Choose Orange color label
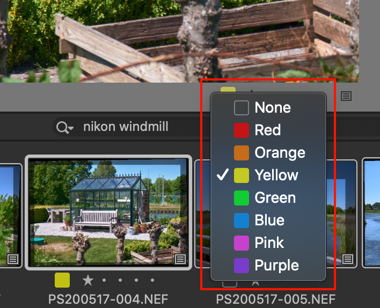 (x=268, y=153)
